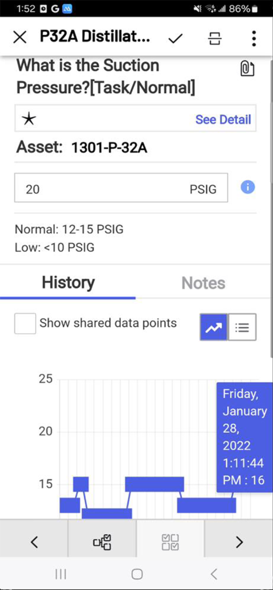Open the scan icon in the top bar
This screenshot has width=273, height=590.
214,38
